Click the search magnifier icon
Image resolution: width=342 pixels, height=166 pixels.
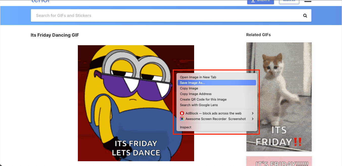pos(305,16)
